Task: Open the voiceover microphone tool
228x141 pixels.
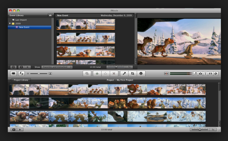Action: click(124, 74)
